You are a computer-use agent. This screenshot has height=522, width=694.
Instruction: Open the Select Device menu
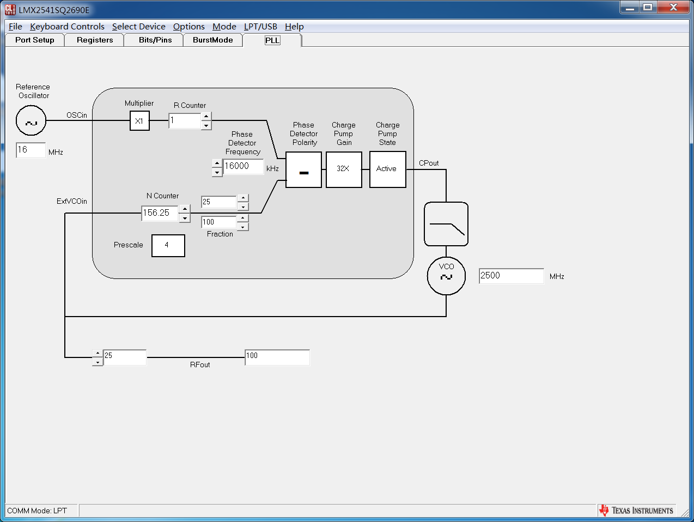click(139, 26)
